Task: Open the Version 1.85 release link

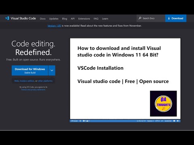Action: pyautogui.click(x=54, y=26)
